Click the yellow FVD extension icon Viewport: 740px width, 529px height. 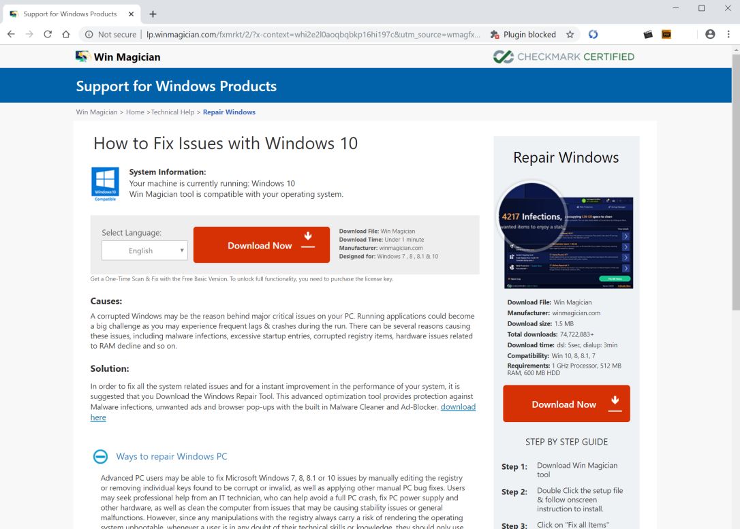[x=666, y=35]
